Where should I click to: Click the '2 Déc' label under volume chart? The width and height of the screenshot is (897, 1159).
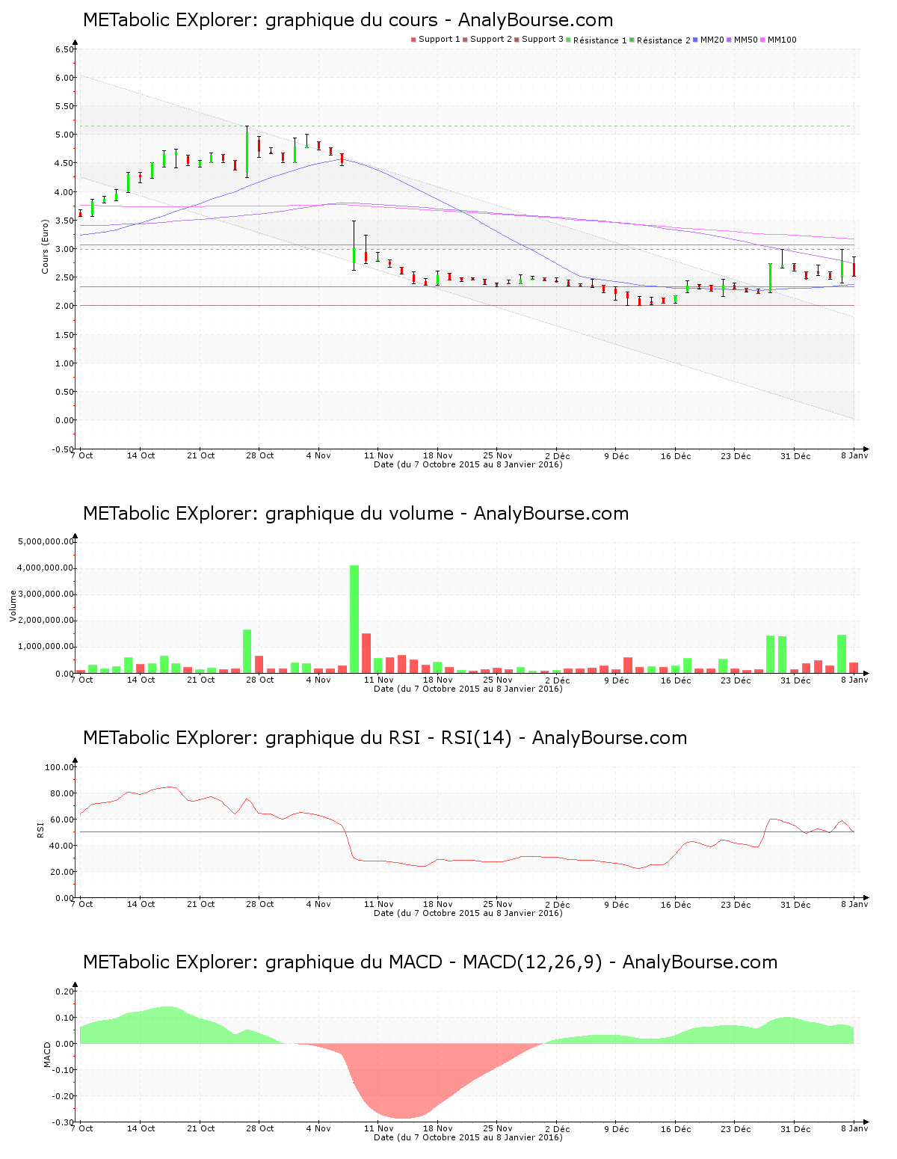click(x=557, y=680)
